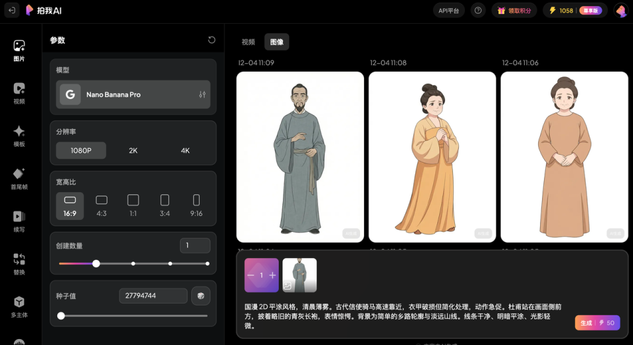Screen dimensions: 633x345
Task: Click the 分辨率 label
Action: click(x=66, y=132)
